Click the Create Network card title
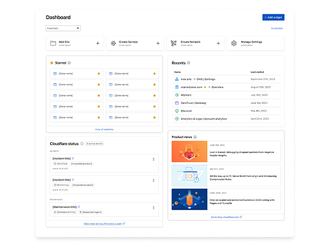329x246 pixels. [191, 42]
